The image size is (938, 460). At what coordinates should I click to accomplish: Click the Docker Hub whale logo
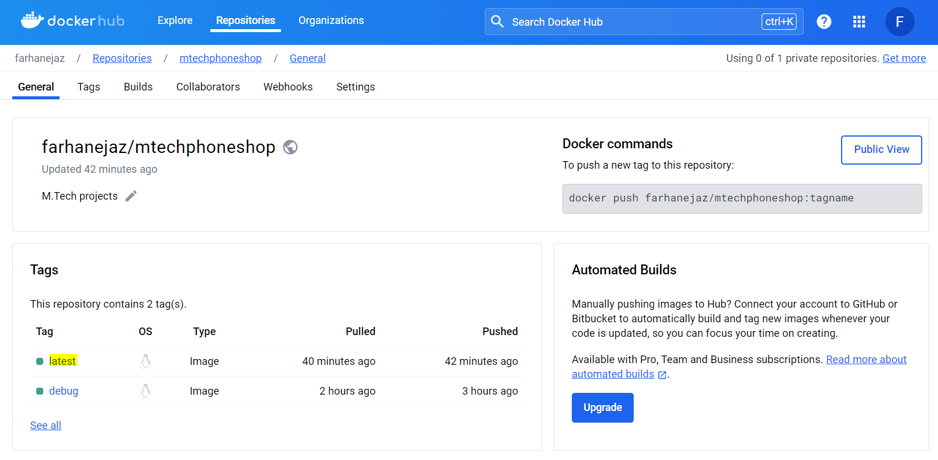tap(72, 21)
